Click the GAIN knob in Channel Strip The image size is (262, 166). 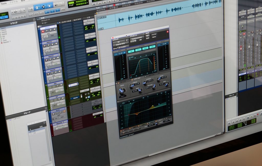167,84
